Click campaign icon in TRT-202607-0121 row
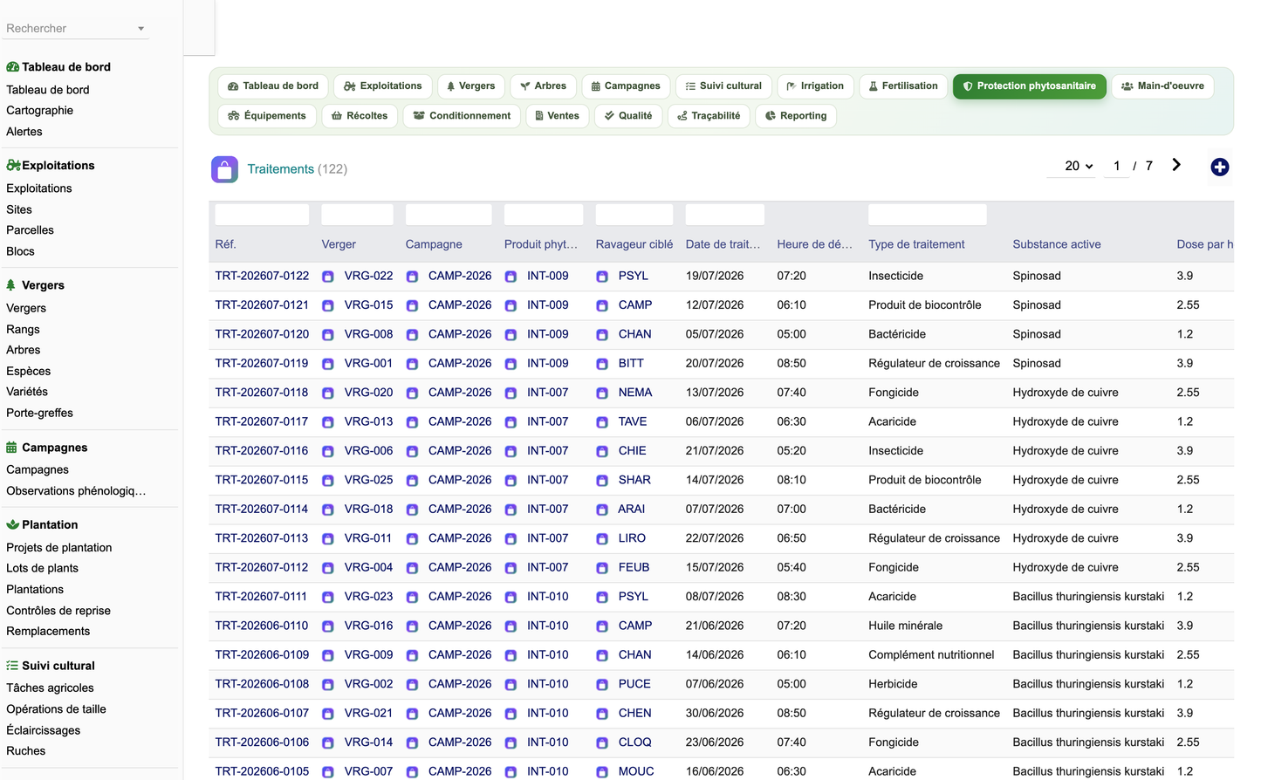 click(412, 305)
